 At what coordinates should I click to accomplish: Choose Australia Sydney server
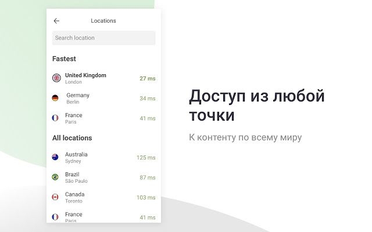[104, 157]
